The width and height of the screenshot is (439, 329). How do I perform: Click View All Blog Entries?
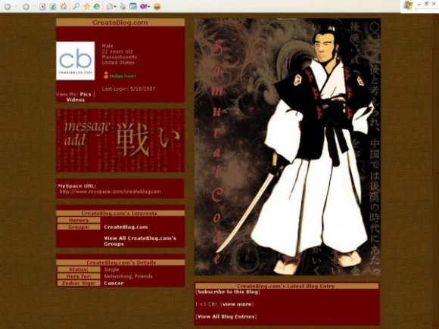pos(226,317)
